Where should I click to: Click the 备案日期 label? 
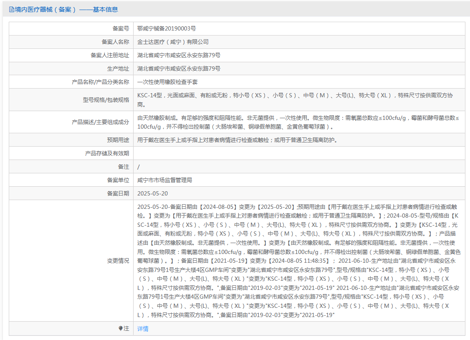pos(118,193)
